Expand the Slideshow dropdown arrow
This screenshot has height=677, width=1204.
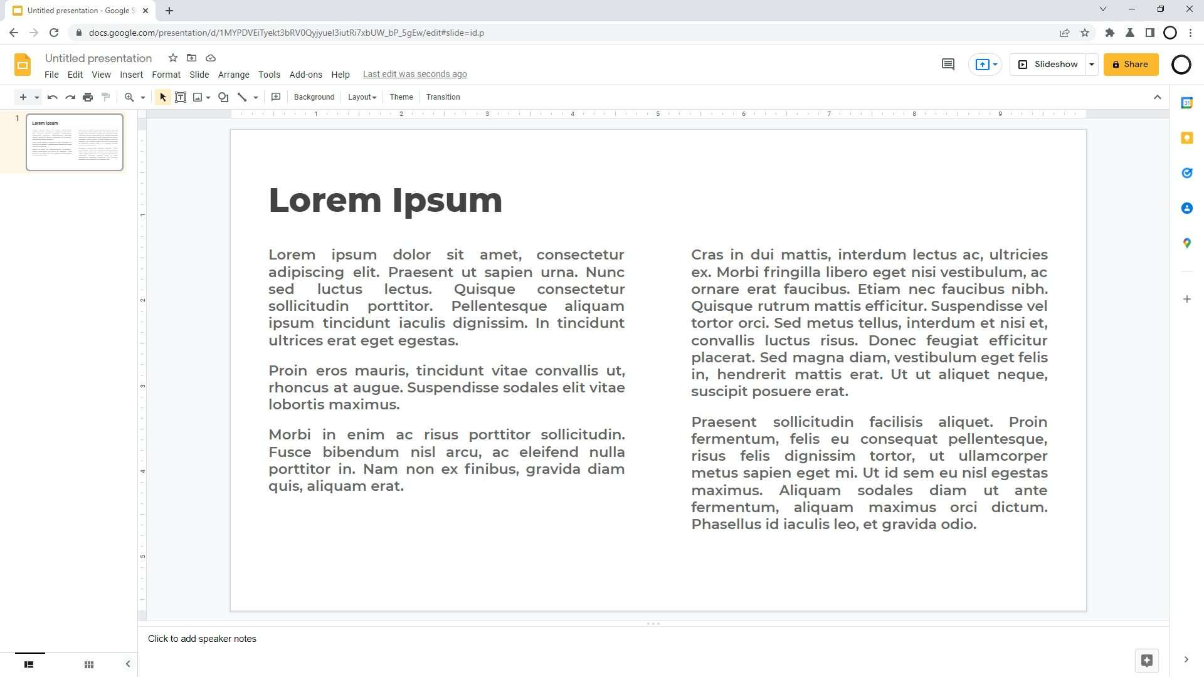click(1093, 65)
